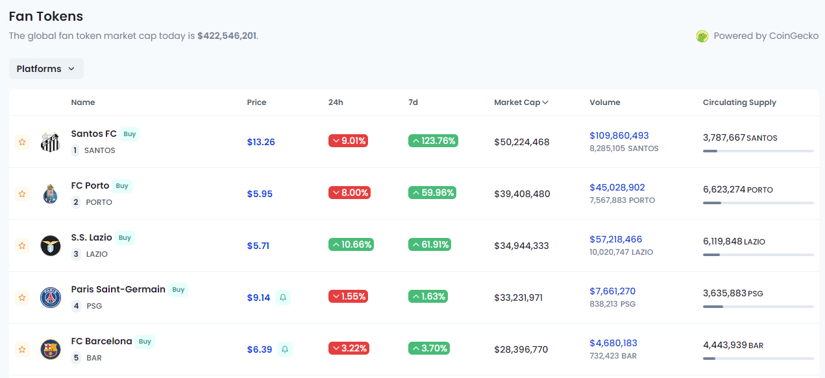
Task: Click market cap value $33,231,971
Action: point(518,298)
